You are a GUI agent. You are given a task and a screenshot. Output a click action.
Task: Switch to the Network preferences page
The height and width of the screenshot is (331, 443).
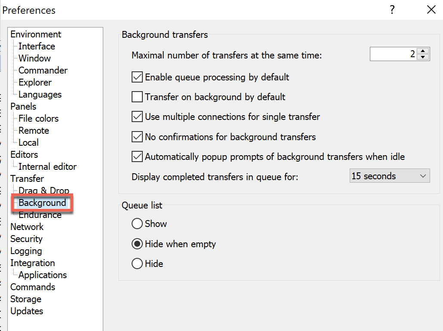click(27, 227)
